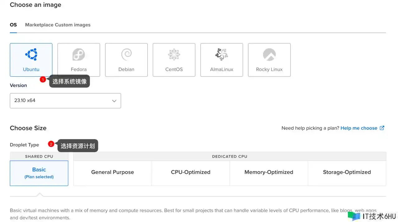
Task: Pick the Rocky Linux mountain icon
Action: tap(269, 55)
